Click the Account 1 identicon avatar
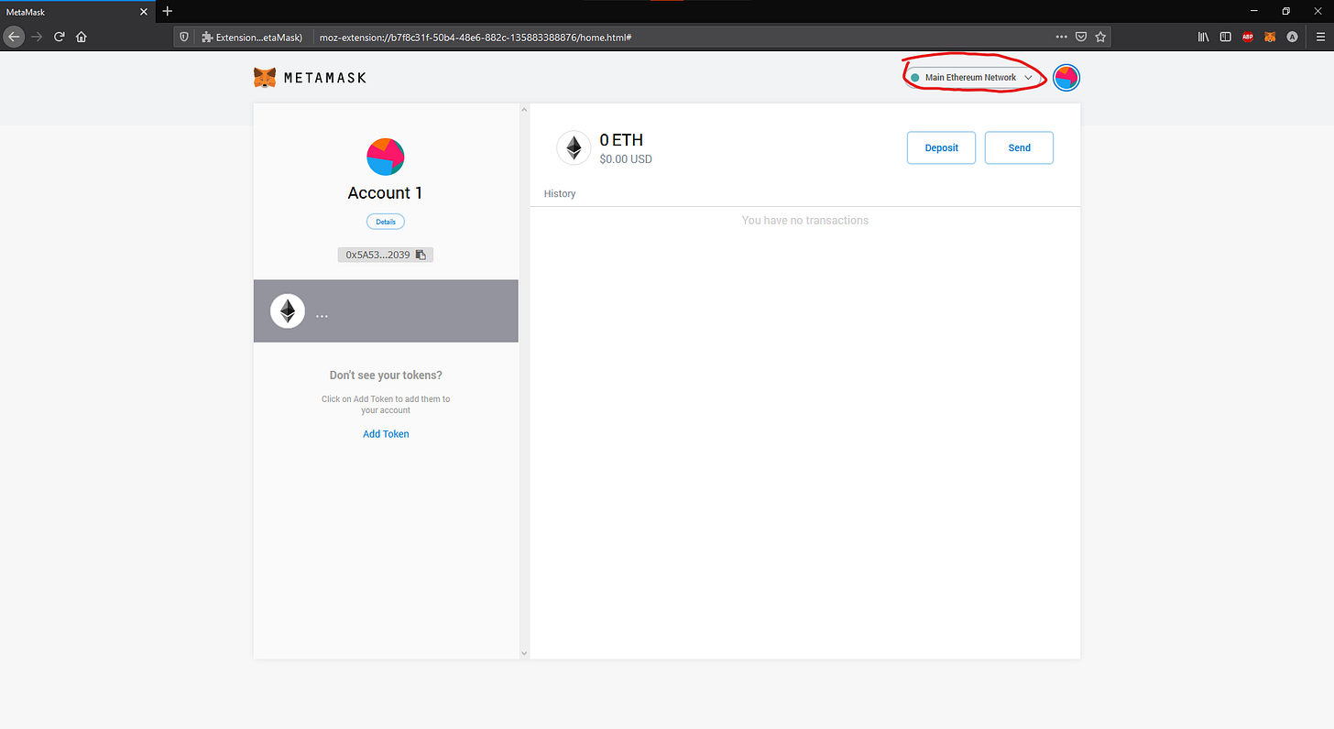1334x729 pixels. click(386, 157)
